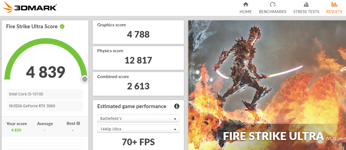This screenshot has height=150, width=346.
Task: Click the 70+ FPS estimate
Action: coord(138,142)
